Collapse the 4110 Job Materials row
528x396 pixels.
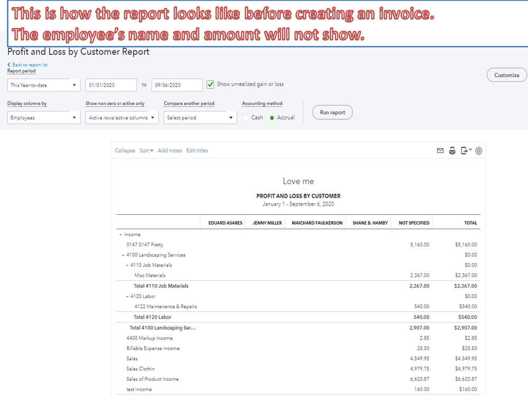(x=127, y=265)
